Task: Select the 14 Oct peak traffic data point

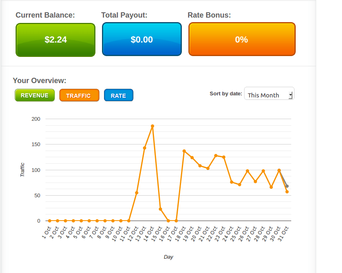Action: [152, 126]
